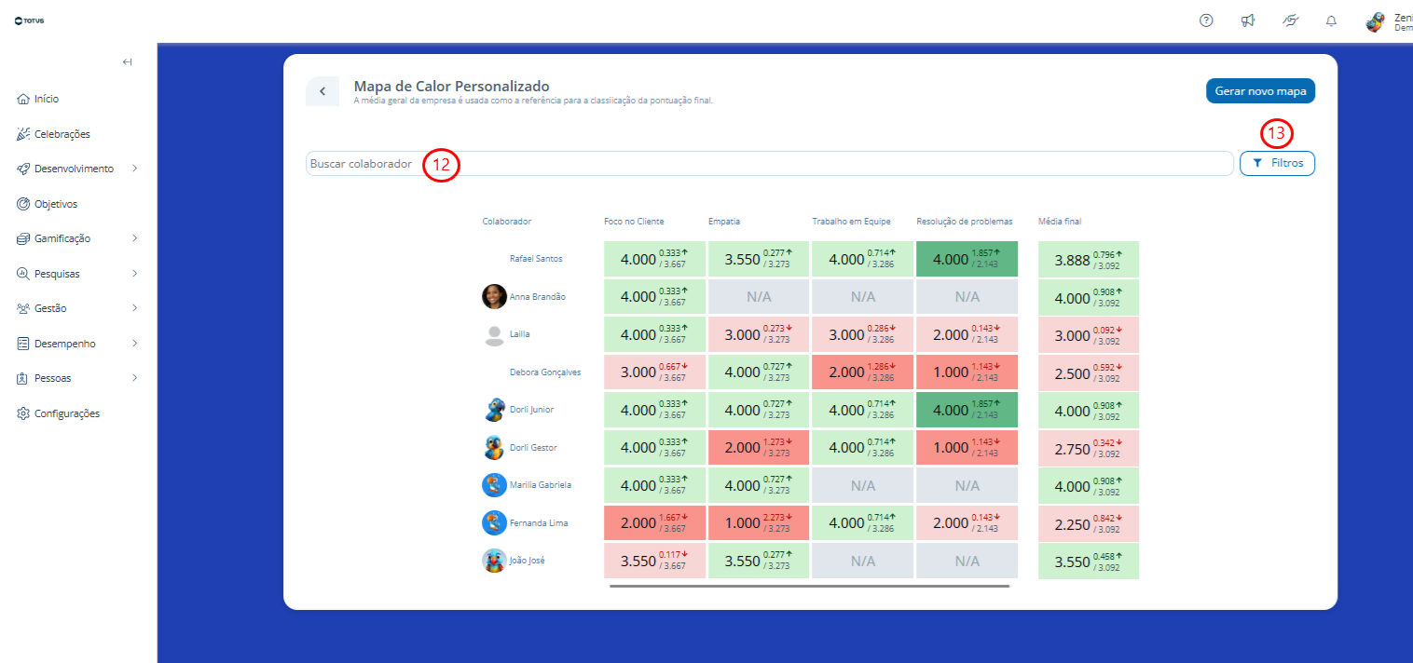1413x663 pixels.
Task: Click Anna Brandão's Empatia N/A cell
Action: pyautogui.click(x=758, y=297)
